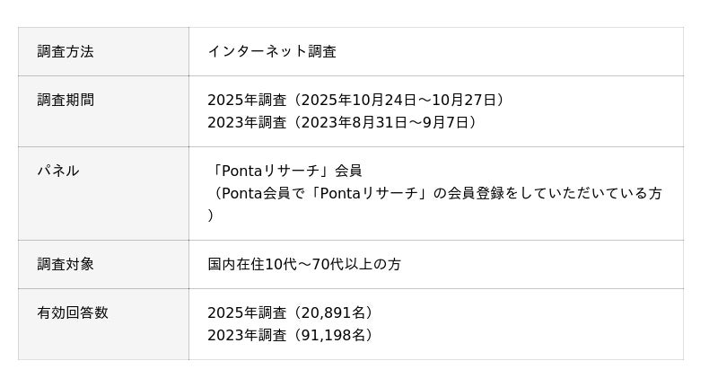Click the lone closing parenthesis in パネル row
718x387 pixels.
pyautogui.click(x=211, y=215)
